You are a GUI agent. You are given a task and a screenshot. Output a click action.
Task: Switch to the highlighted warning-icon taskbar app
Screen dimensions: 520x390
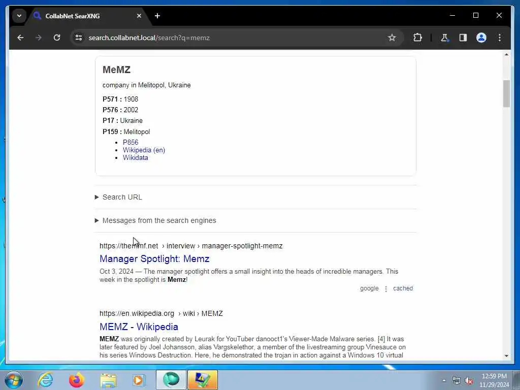203,380
